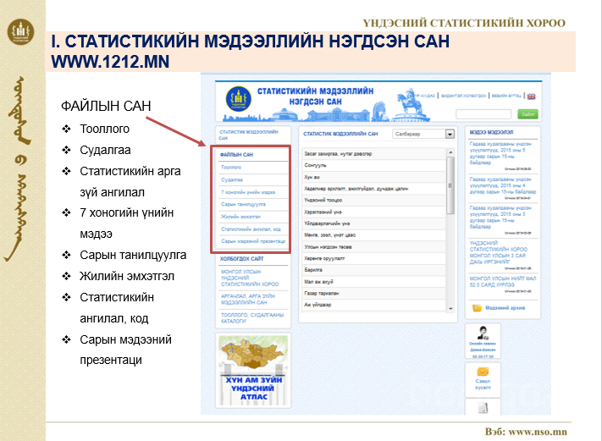Click the National Statistics Office logo at top left

point(20,34)
